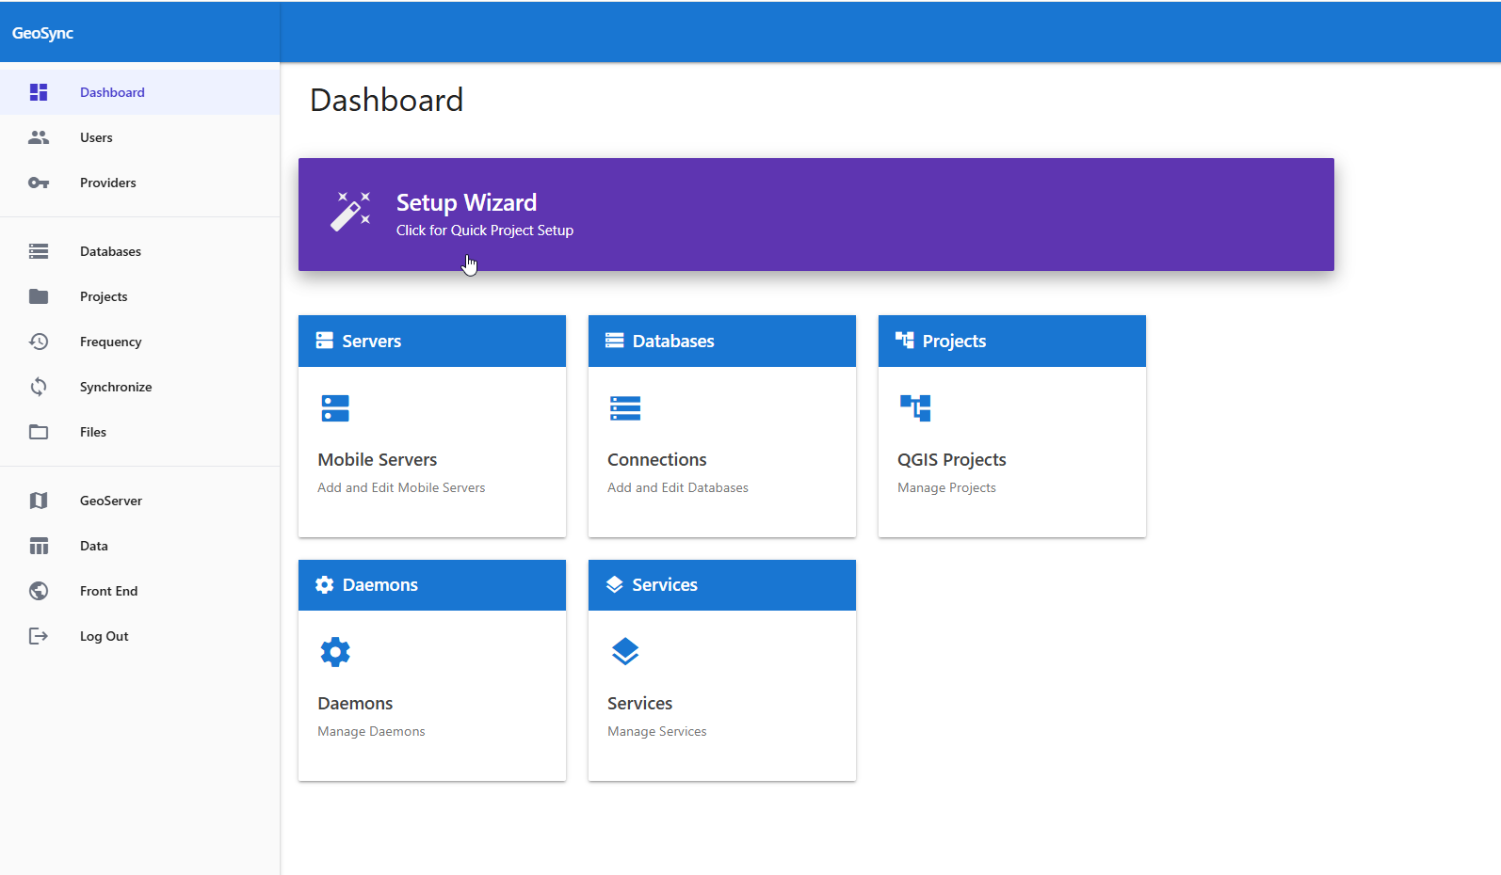The image size is (1501, 875).
Task: Open Front End from the sidebar
Action: point(140,591)
